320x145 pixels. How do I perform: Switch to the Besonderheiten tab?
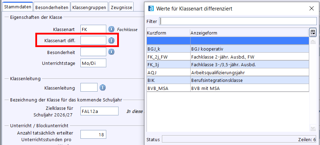[x=52, y=7]
